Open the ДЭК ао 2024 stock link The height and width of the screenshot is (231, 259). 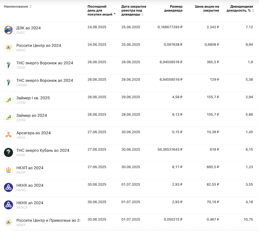(28, 28)
